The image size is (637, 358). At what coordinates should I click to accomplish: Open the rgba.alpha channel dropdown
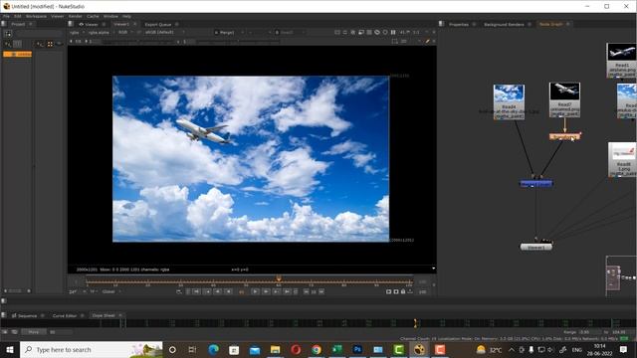pos(101,32)
